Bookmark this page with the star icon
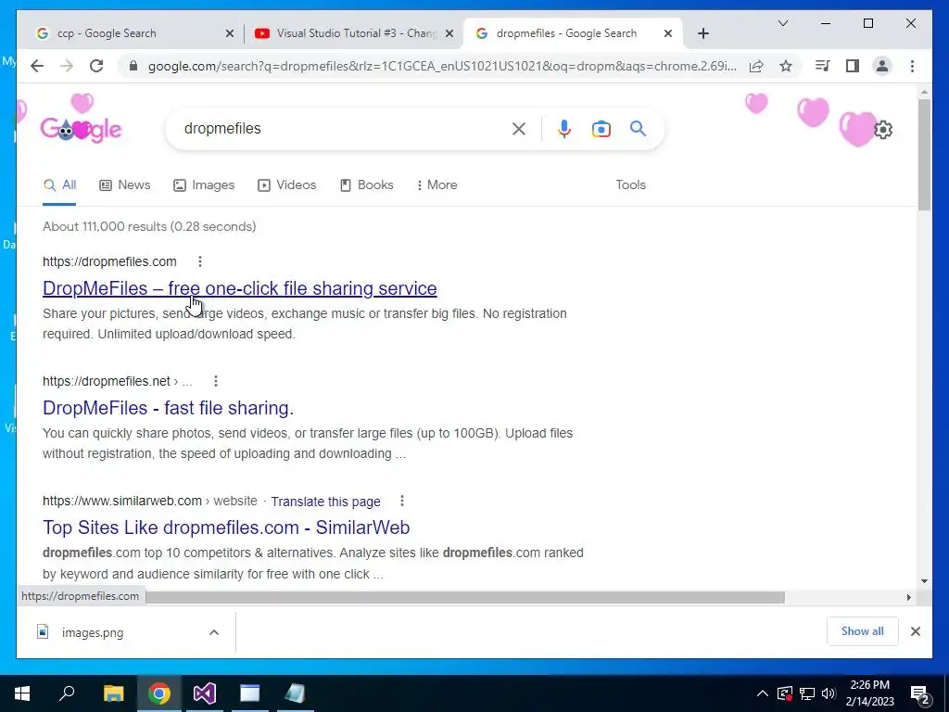 786,66
